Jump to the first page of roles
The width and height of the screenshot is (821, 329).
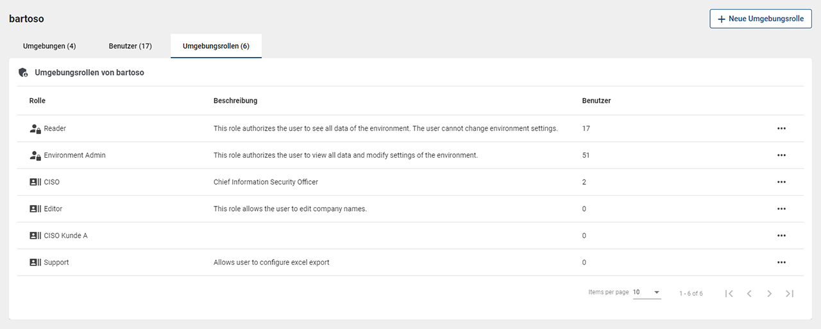(729, 293)
